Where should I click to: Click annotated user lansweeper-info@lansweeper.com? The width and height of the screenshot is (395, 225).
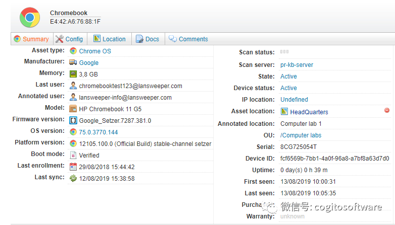tap(125, 98)
